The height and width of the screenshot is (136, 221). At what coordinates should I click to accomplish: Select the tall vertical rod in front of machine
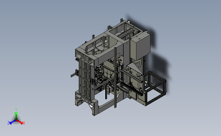click(x=115, y=78)
